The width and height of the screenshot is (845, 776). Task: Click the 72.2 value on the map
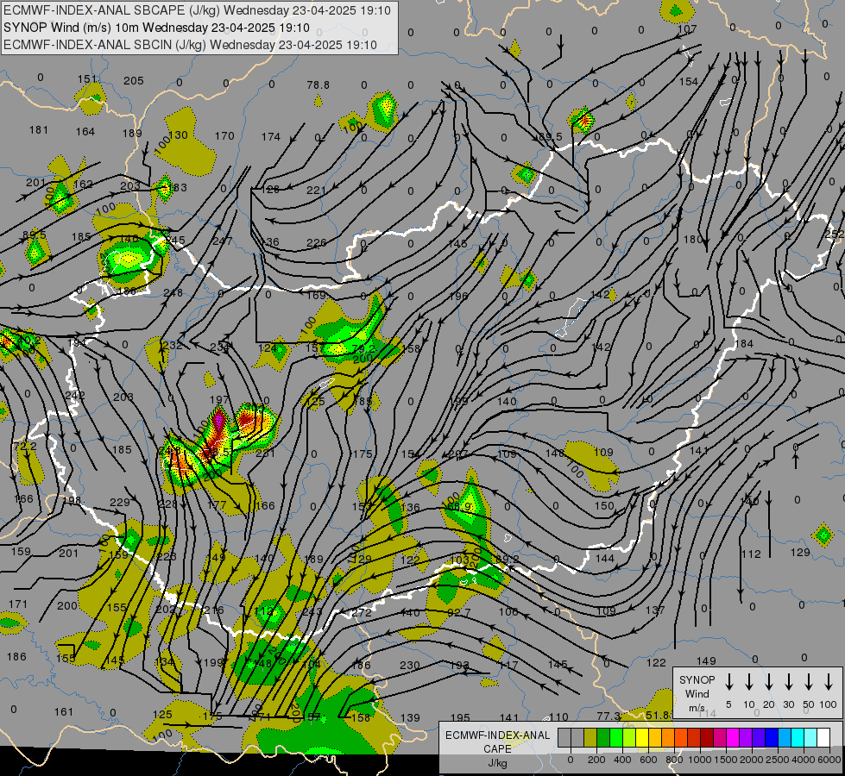[25, 447]
